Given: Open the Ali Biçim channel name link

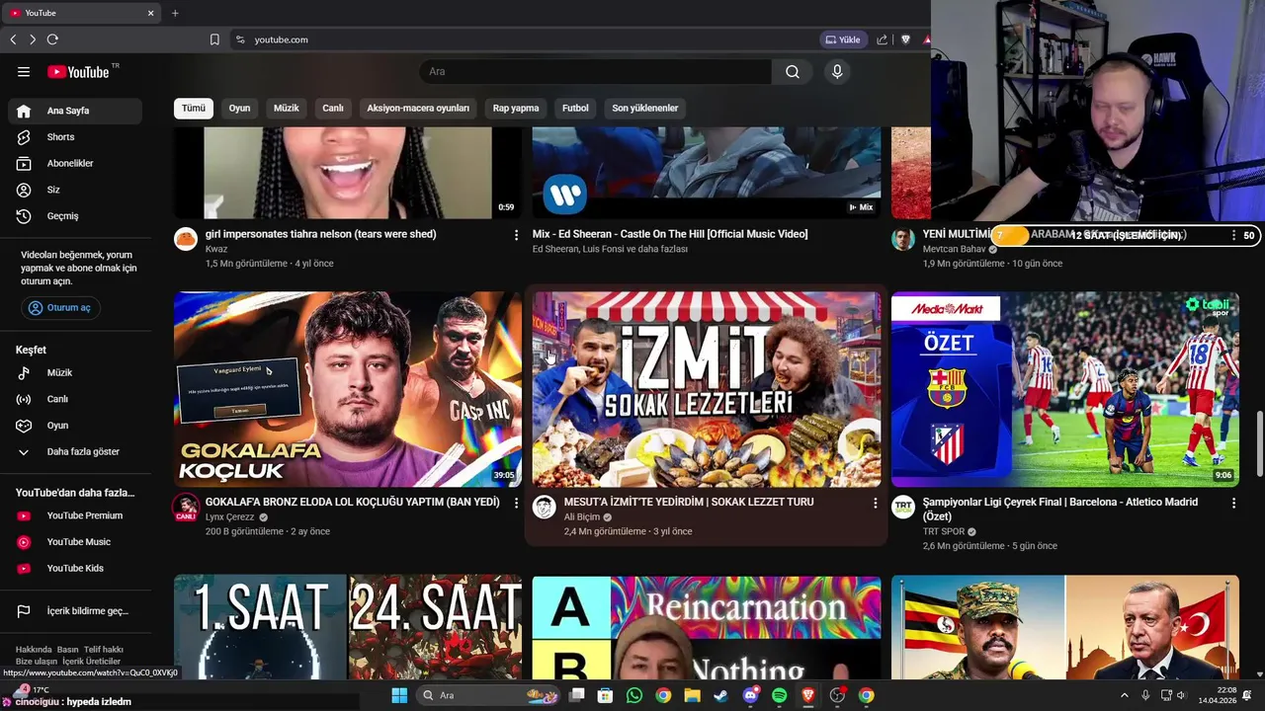Looking at the screenshot, I should coord(582,517).
